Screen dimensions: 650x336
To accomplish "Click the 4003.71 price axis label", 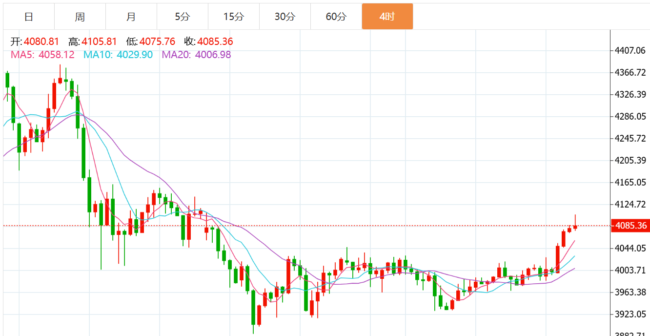I will tap(631, 270).
